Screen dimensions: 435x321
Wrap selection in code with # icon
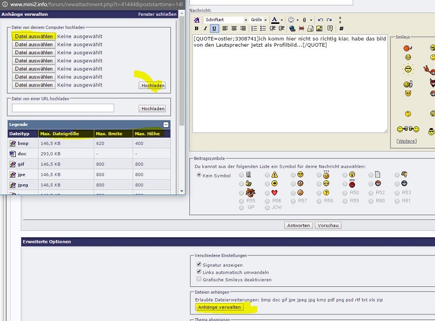(341, 28)
